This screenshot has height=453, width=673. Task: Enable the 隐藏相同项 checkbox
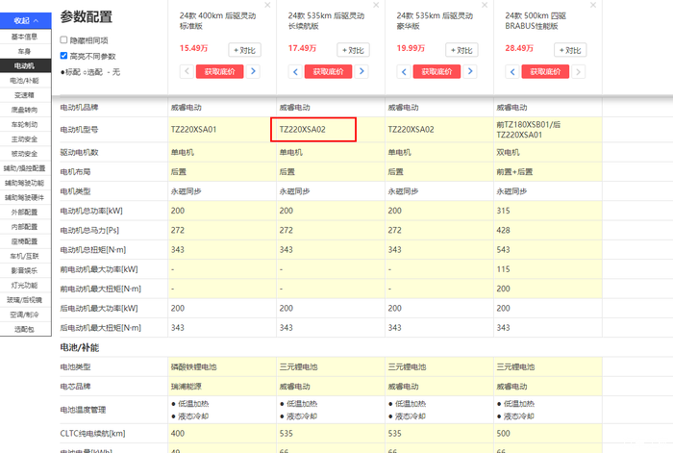[64, 40]
